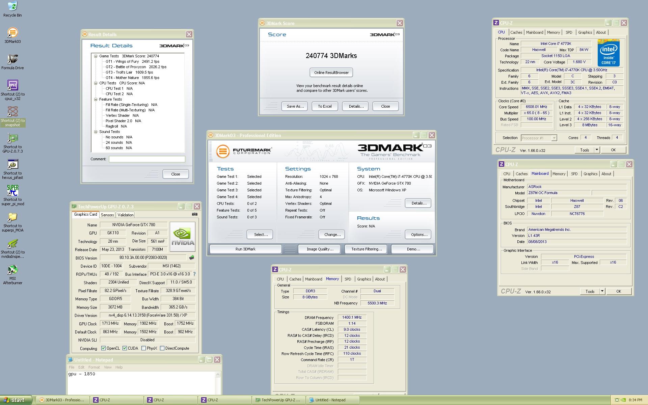Viewport: 648px width, 405px height.
Task: Open the Graphics tab in CPU-Z Mainboard window
Action: point(590,174)
